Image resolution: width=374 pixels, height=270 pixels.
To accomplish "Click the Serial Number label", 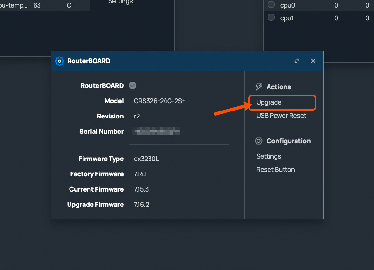I will (x=101, y=132).
